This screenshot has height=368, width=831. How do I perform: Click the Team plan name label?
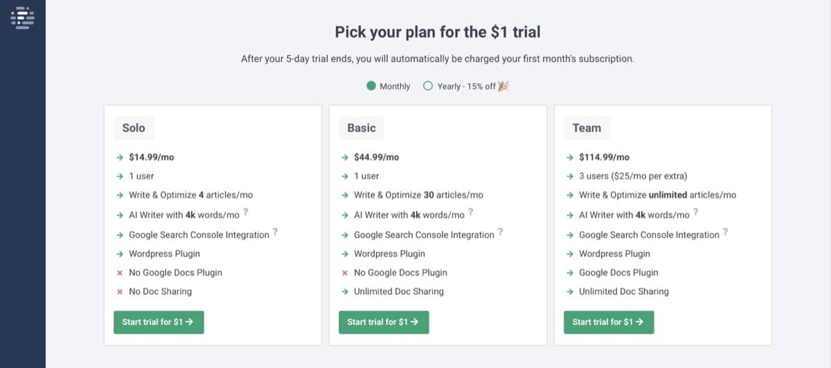tap(587, 128)
